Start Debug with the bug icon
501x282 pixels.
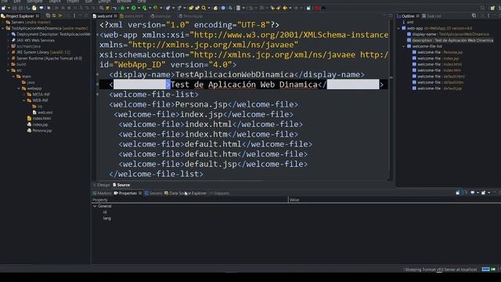122,8
